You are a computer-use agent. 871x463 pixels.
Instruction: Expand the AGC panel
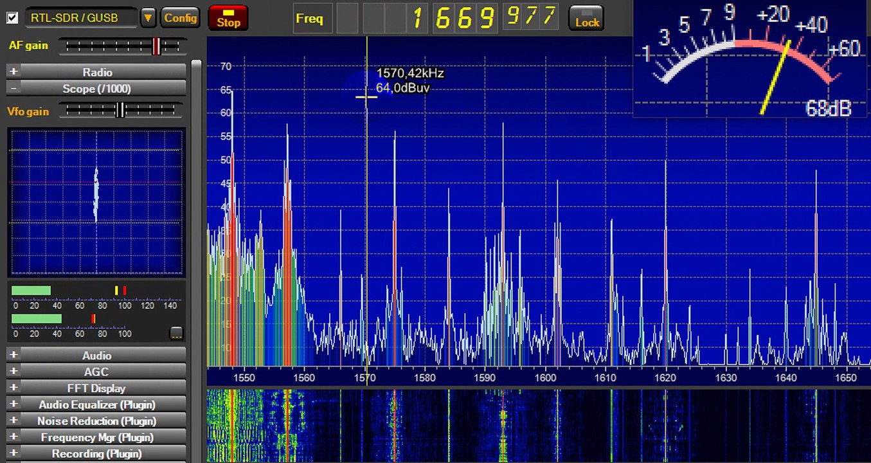[96, 372]
